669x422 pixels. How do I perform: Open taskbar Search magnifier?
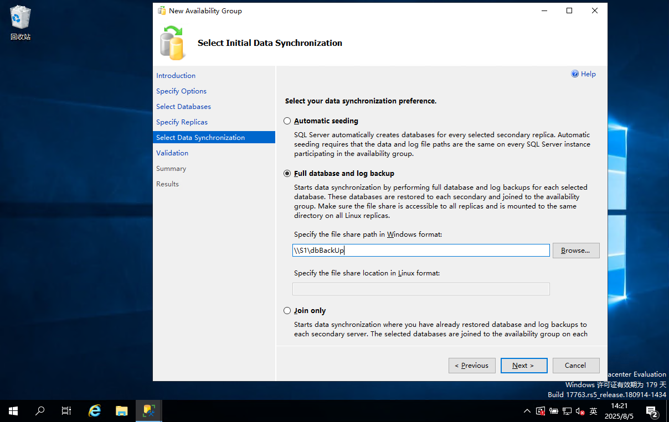click(40, 411)
